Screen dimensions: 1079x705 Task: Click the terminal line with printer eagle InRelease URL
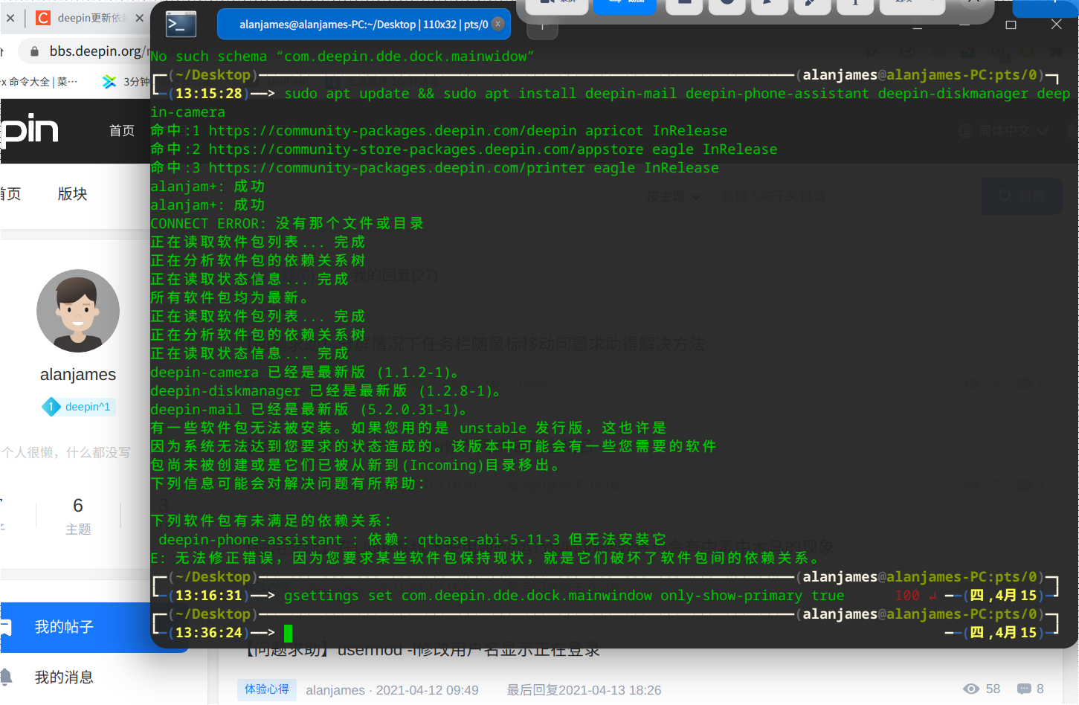[x=435, y=167]
